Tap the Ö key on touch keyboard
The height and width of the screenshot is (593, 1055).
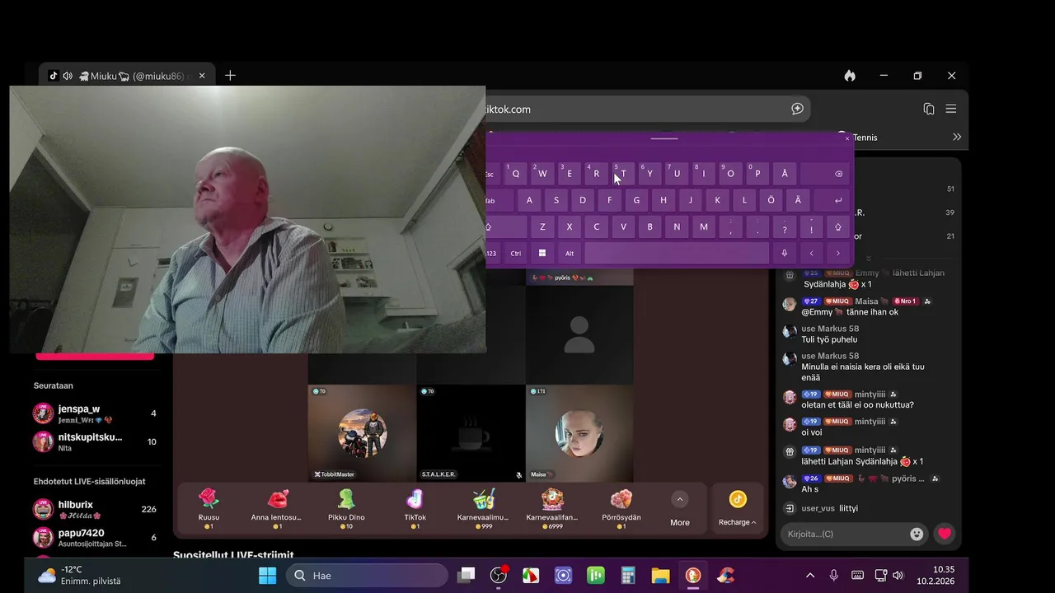tap(771, 200)
